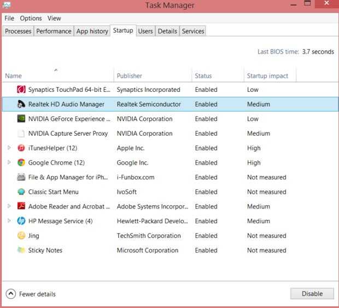Sort by the Status column header
339x308 pixels.
tap(218, 75)
